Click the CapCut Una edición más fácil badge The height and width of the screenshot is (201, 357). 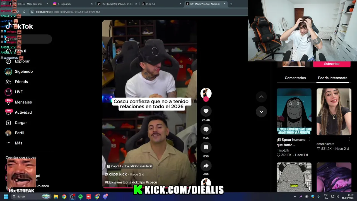(x=129, y=166)
